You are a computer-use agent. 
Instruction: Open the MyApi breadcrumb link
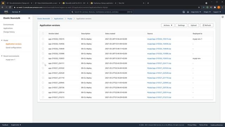pos(70,19)
